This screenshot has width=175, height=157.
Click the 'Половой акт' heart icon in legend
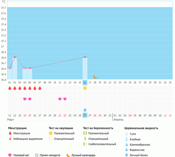(x=10, y=155)
